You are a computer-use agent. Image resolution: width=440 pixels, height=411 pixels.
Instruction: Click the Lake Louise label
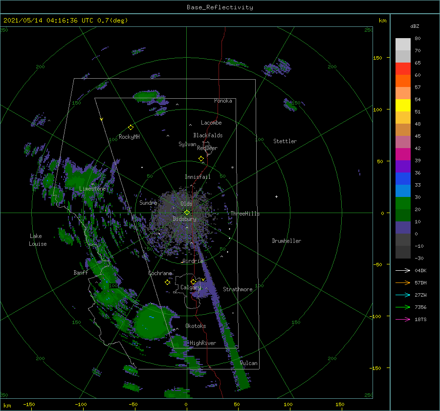pos(38,240)
